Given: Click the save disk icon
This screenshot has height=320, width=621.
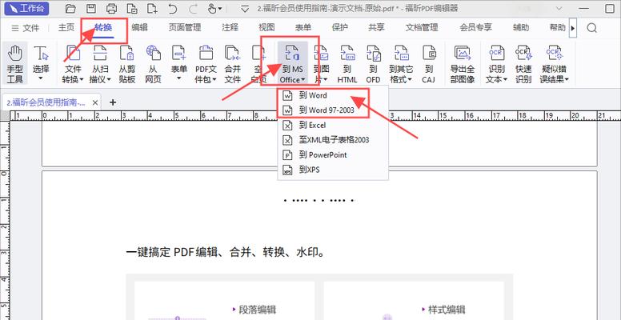Looking at the screenshot, I should click(x=91, y=8).
